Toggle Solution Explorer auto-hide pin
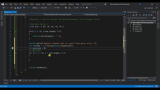 click(153, 12)
